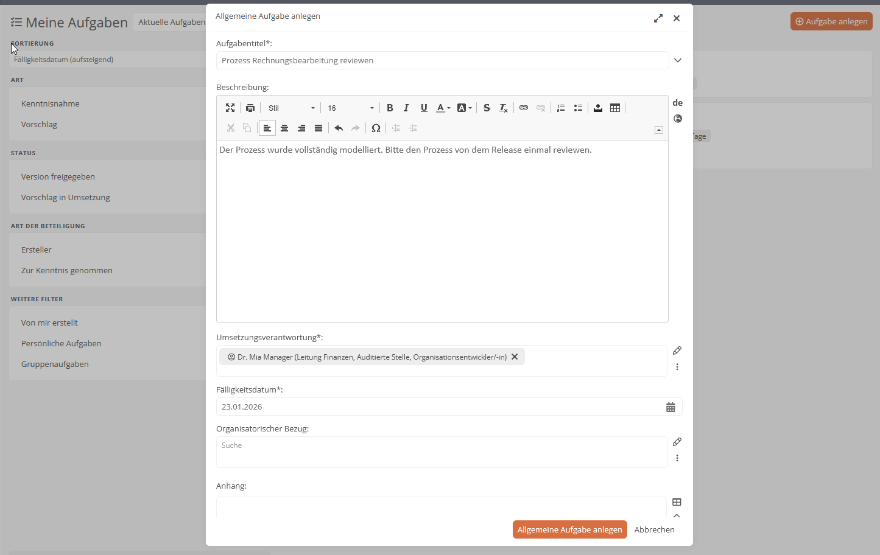The width and height of the screenshot is (880, 555).
Task: Toggle bold formatting
Action: pyautogui.click(x=390, y=108)
